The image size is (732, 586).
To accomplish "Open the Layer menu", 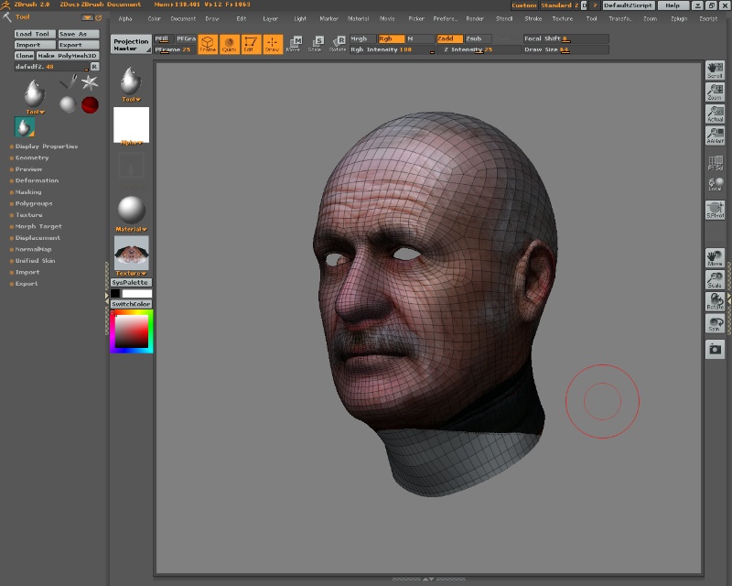I will 270,18.
